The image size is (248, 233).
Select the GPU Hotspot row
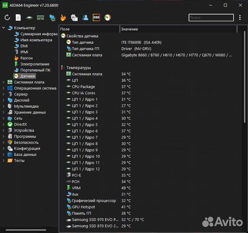click(99, 207)
